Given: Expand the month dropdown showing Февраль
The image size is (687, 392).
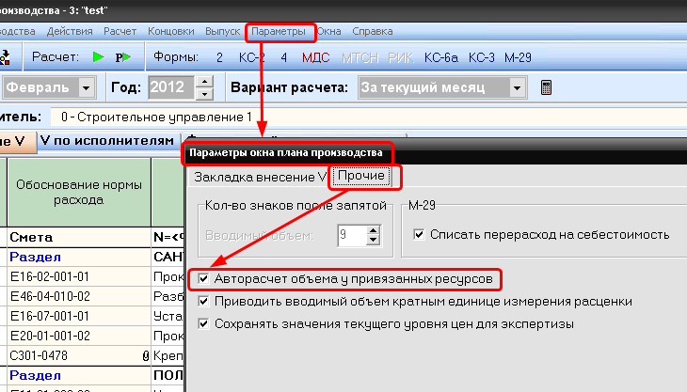Looking at the screenshot, I should (87, 88).
